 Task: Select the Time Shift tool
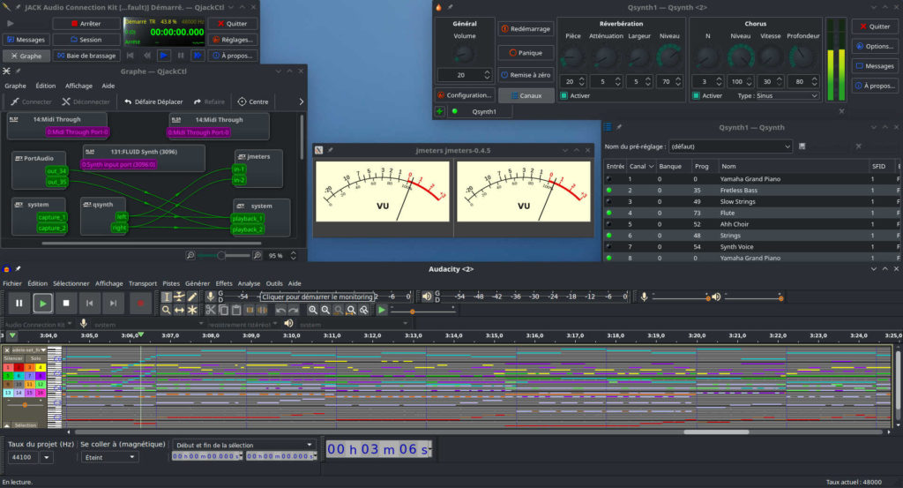(x=179, y=311)
